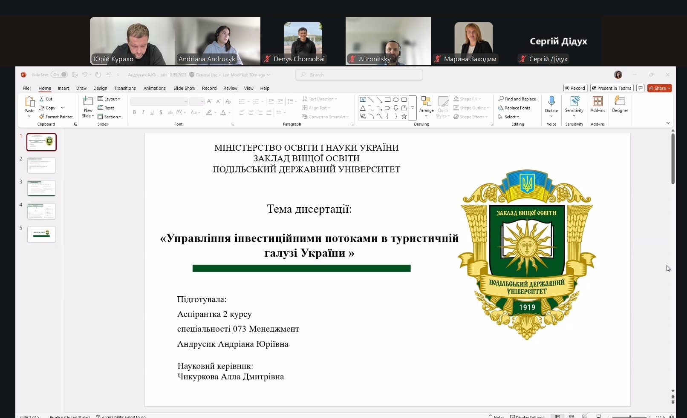Open the Slide Show tab
Viewport: 687px width, 418px height.
tap(184, 88)
